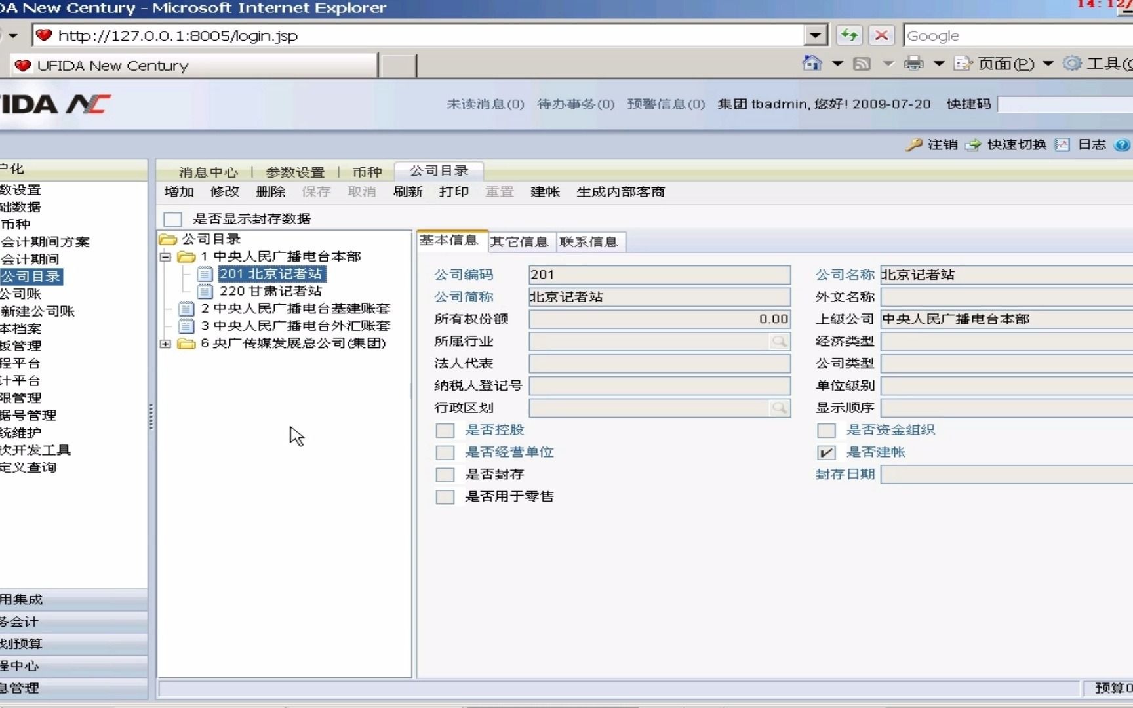Toggle the 是否经营单位 checkbox

coord(445,452)
